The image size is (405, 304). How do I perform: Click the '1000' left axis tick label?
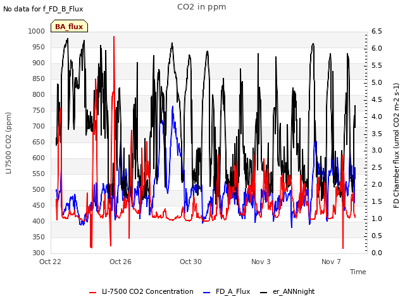[37, 31]
